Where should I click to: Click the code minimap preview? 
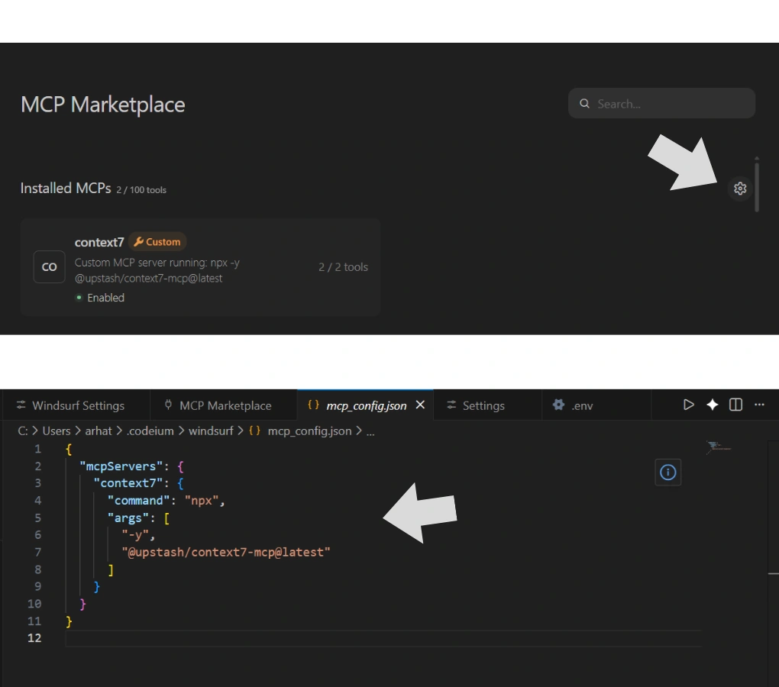(718, 447)
